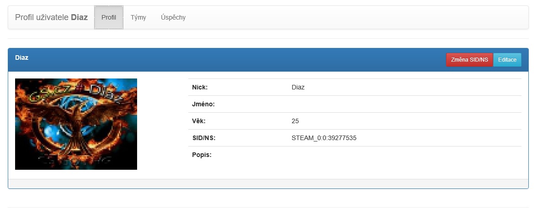Click the Diaz panel heading title

[x=21, y=57]
